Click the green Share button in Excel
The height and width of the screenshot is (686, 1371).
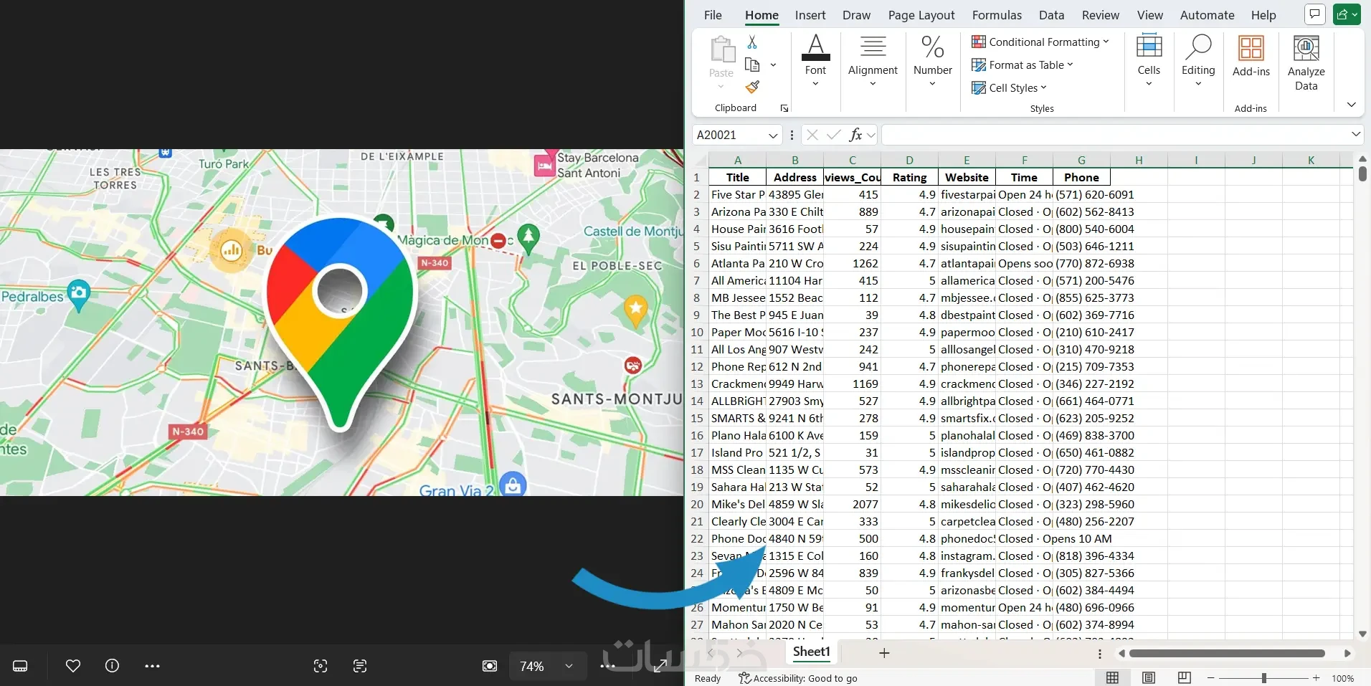pyautogui.click(x=1347, y=14)
